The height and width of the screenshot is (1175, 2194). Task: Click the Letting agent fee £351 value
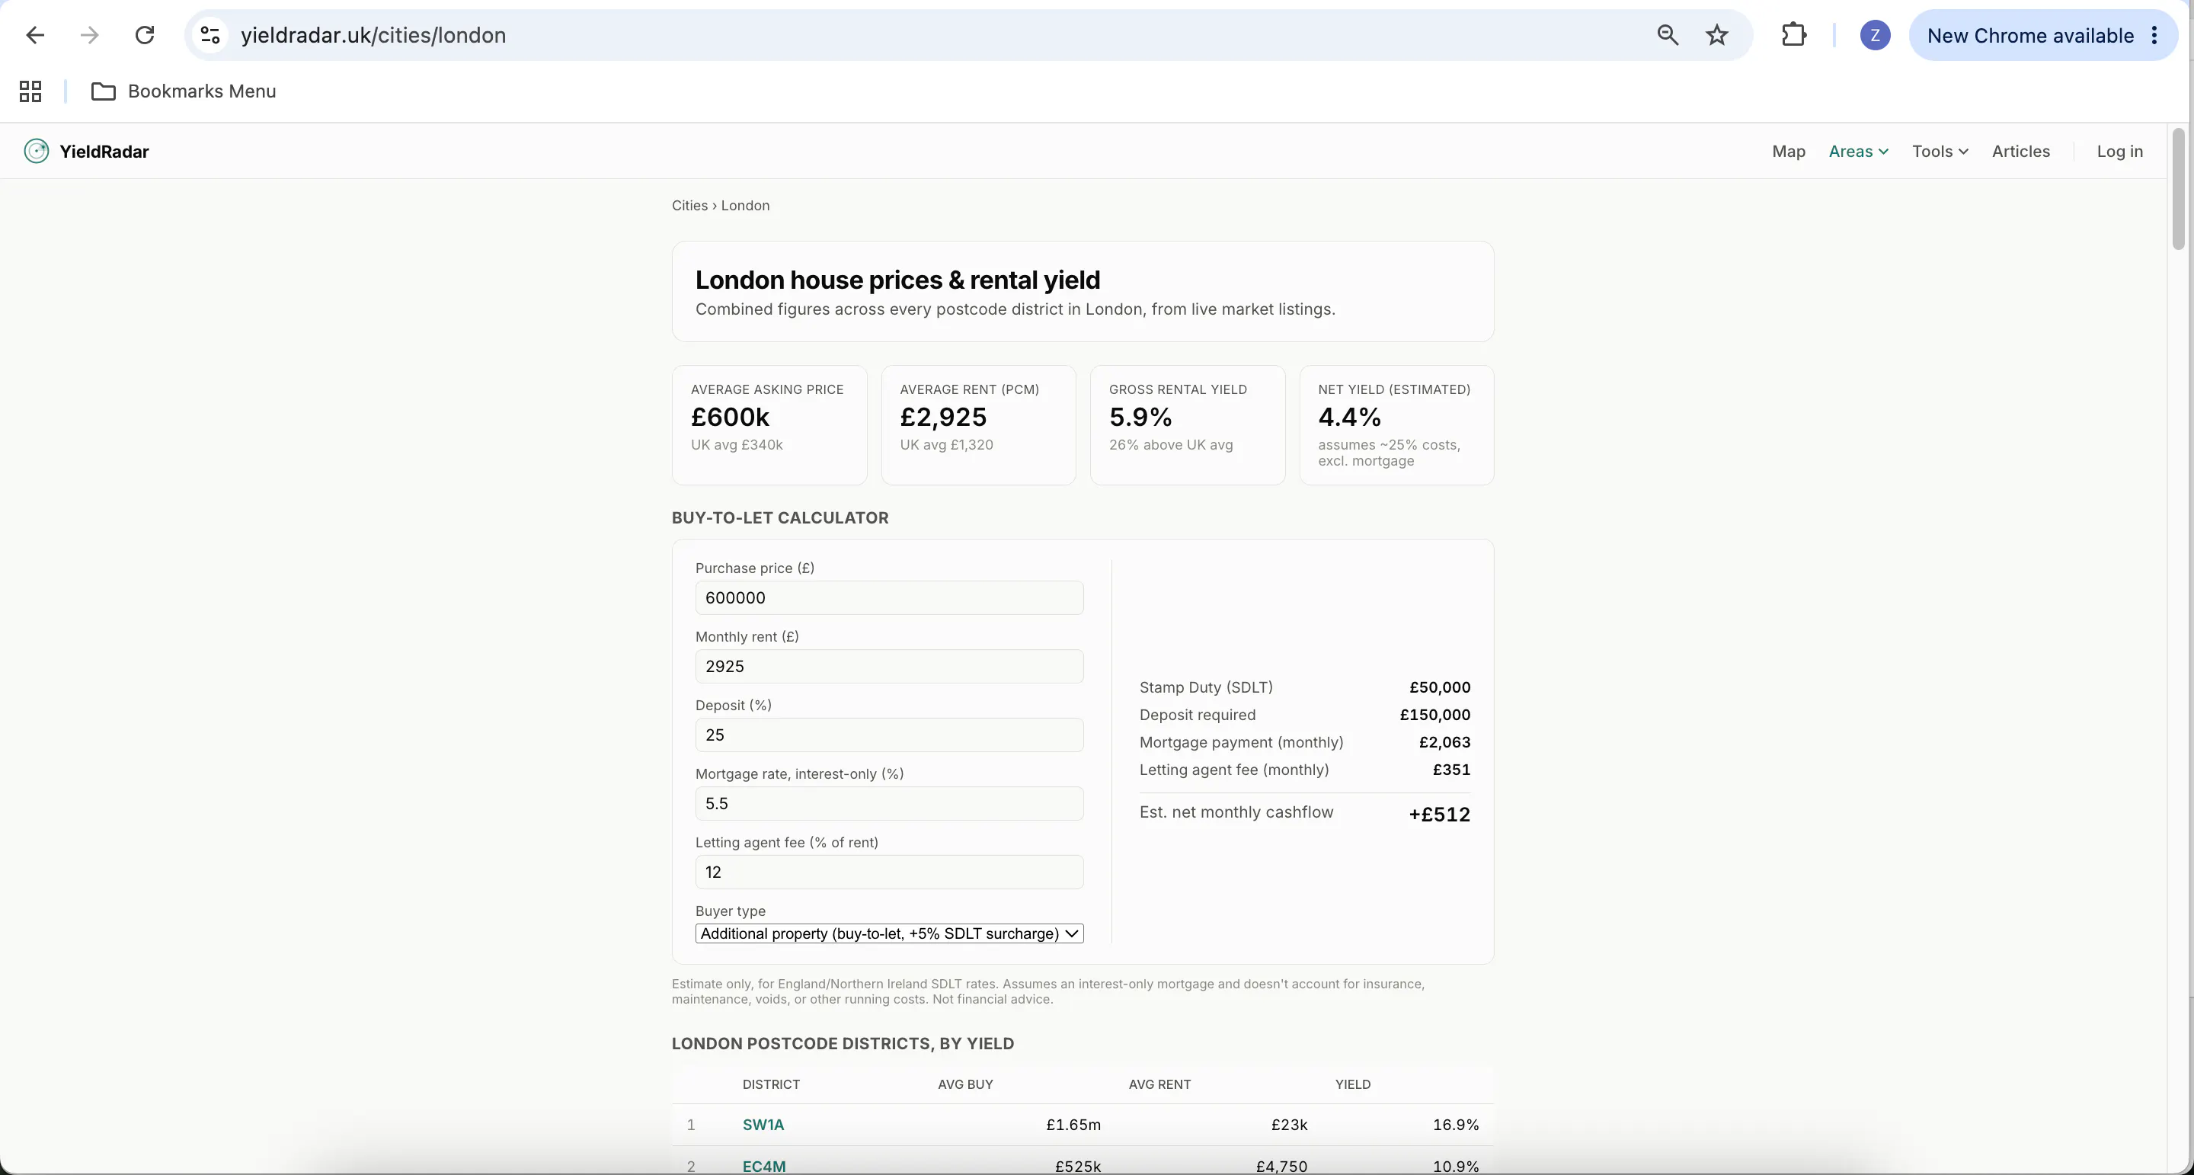1451,770
